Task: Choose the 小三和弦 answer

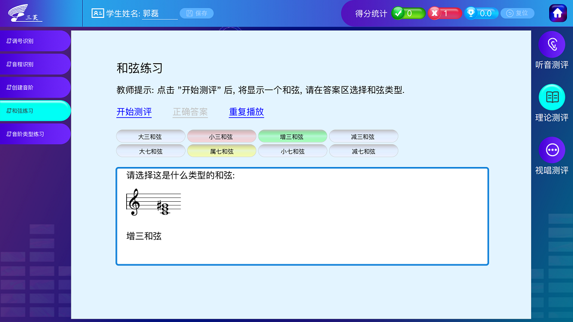Action: 221,137
